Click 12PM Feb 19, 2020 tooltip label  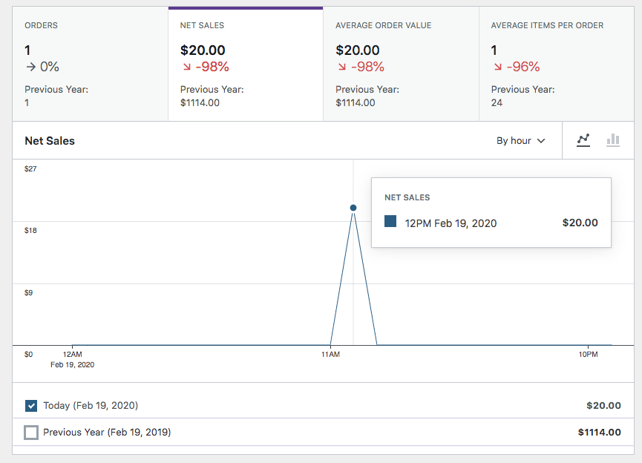[x=451, y=223]
